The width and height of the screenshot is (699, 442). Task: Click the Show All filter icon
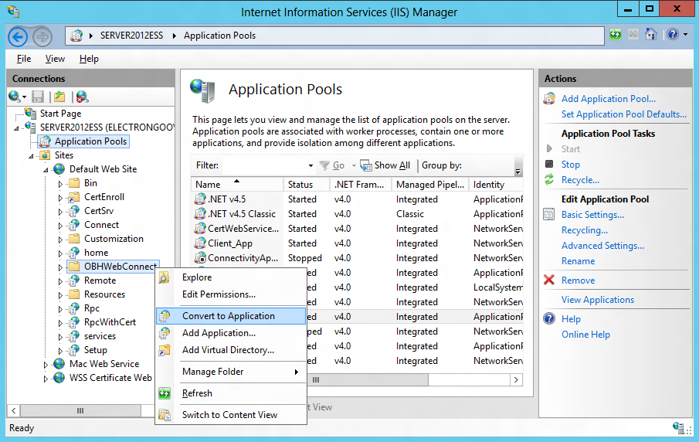coord(366,165)
